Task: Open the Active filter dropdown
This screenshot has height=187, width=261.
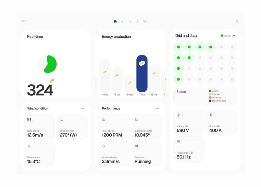Action: coord(228,36)
